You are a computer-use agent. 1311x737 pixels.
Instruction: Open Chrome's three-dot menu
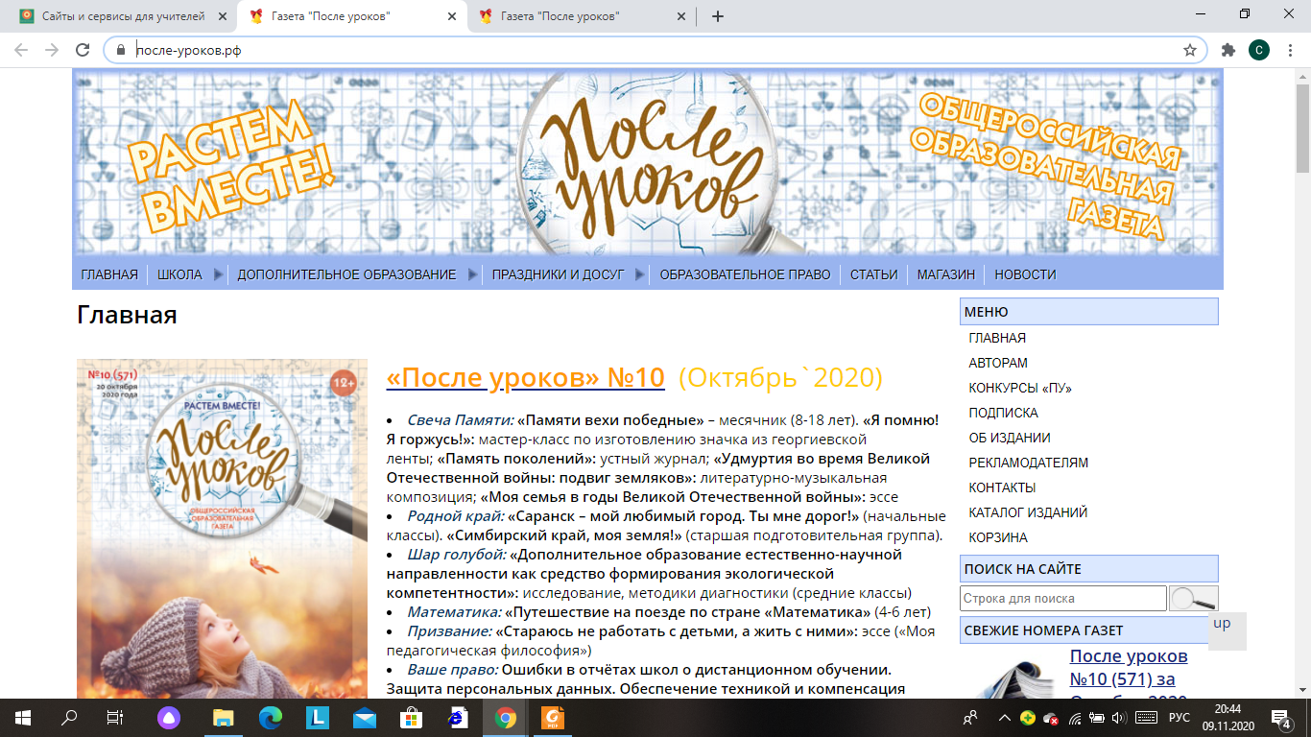[1290, 50]
